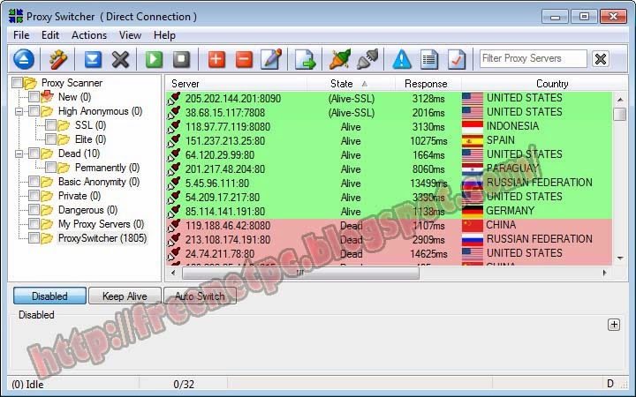Click the Germany flag in Country column

472,211
